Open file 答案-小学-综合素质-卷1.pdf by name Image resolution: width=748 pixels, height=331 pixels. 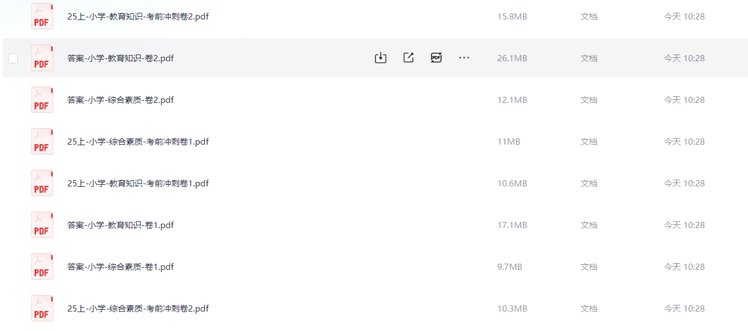121,267
